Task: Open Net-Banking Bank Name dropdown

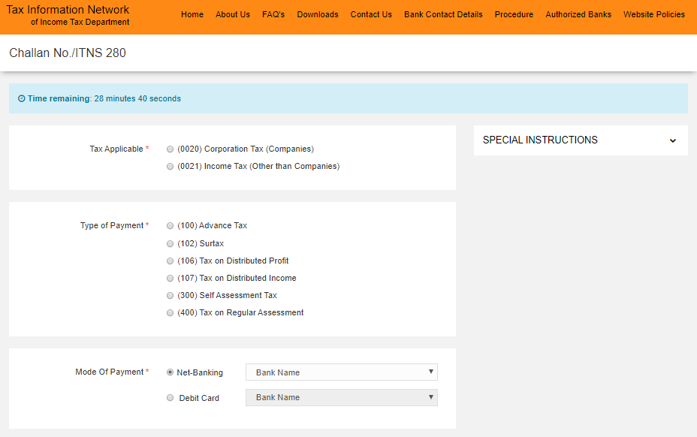Action: coord(342,372)
